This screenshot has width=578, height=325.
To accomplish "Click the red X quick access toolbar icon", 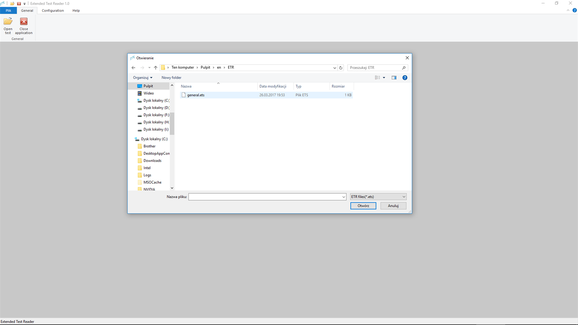I will [18, 3].
